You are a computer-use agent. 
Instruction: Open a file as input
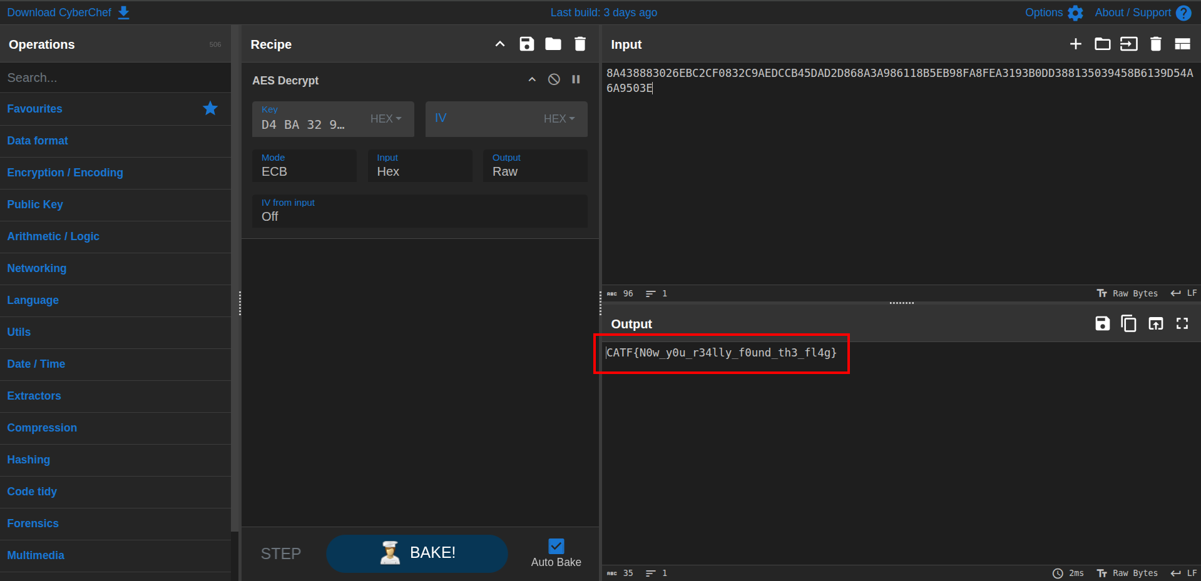pos(1129,44)
